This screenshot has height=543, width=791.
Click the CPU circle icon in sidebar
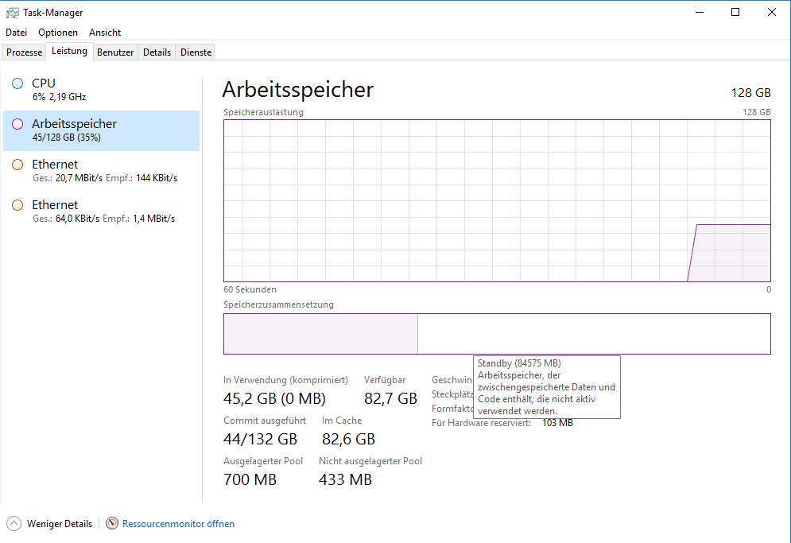coord(17,83)
